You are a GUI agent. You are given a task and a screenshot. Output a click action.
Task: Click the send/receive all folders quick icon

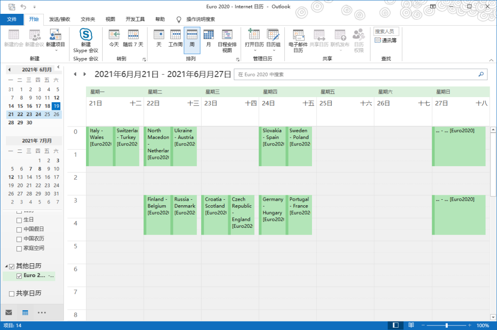pos(12,6)
